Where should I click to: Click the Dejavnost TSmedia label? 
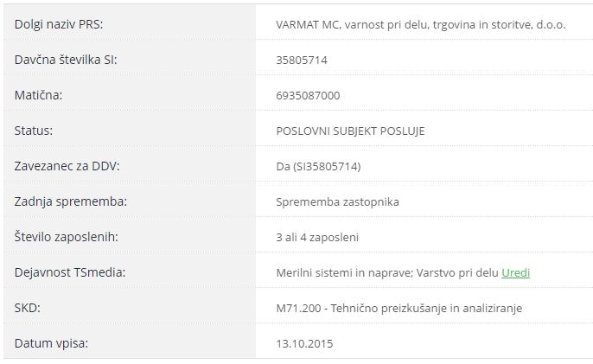pyautogui.click(x=70, y=272)
